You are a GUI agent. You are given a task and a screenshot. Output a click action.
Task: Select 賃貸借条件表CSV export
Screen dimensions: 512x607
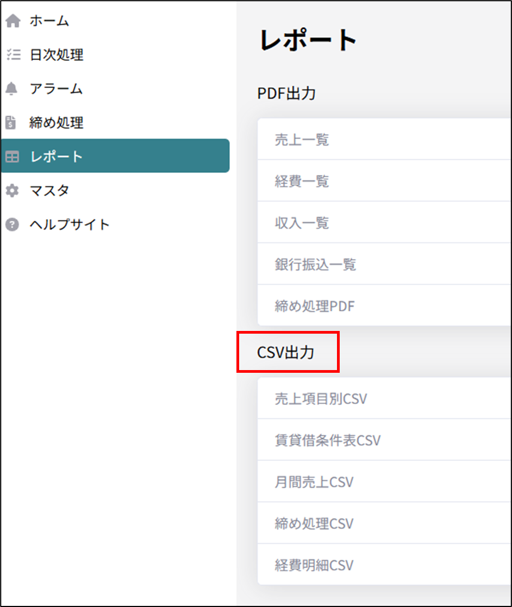tap(327, 440)
